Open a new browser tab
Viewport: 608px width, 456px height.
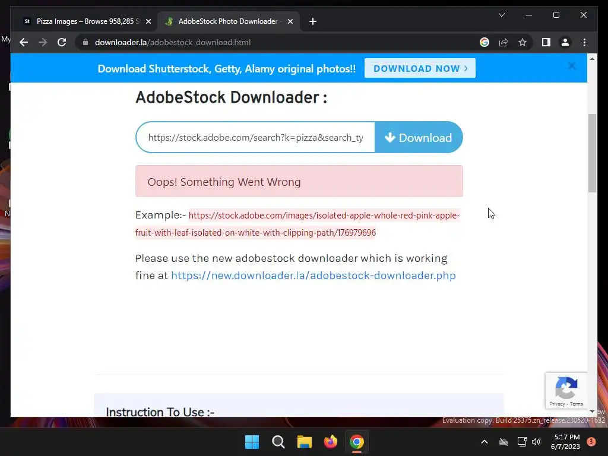(x=313, y=21)
